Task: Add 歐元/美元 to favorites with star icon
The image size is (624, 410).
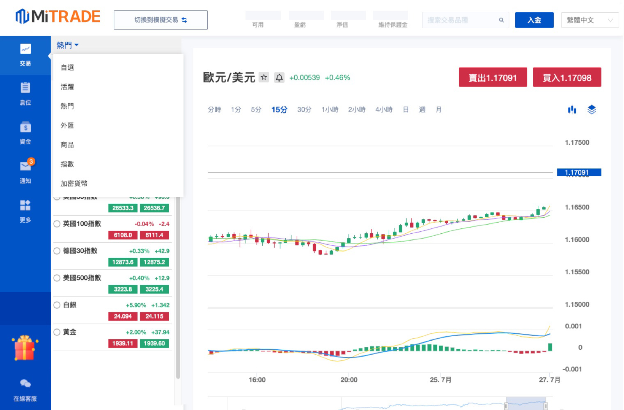Action: tap(264, 77)
